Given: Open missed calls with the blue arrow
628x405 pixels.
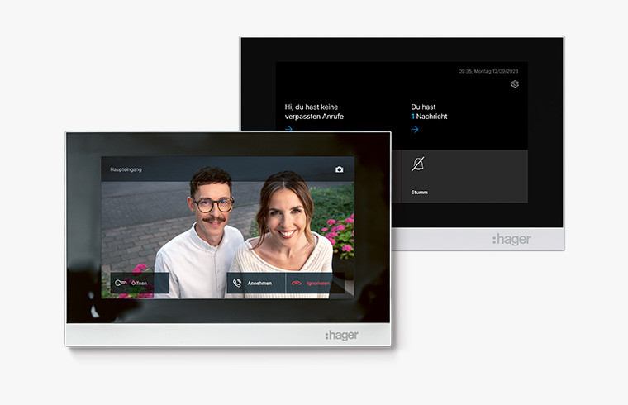Looking at the screenshot, I should click(x=288, y=129).
